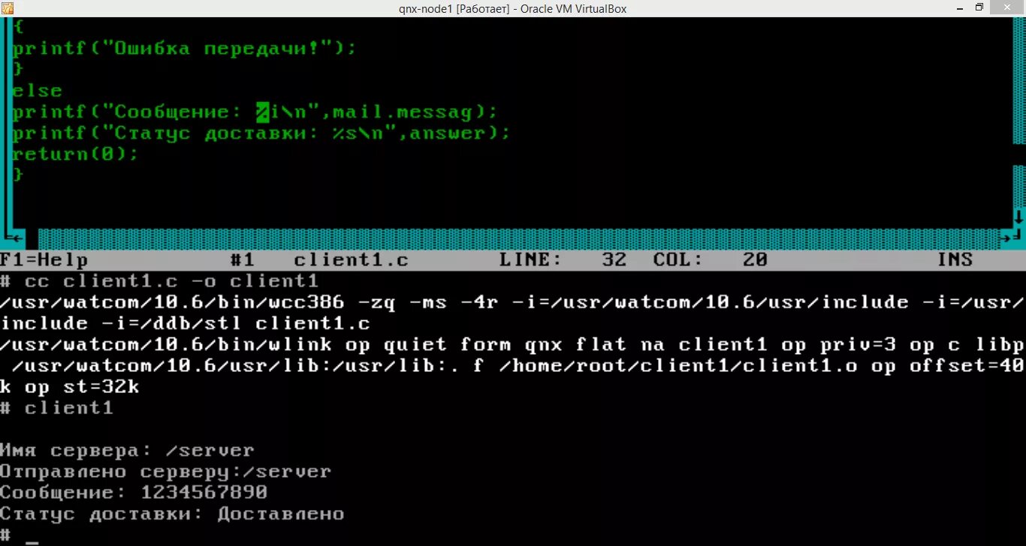Restore down the qnx-node1 VirtualBox window
The image size is (1026, 546).
(x=979, y=7)
